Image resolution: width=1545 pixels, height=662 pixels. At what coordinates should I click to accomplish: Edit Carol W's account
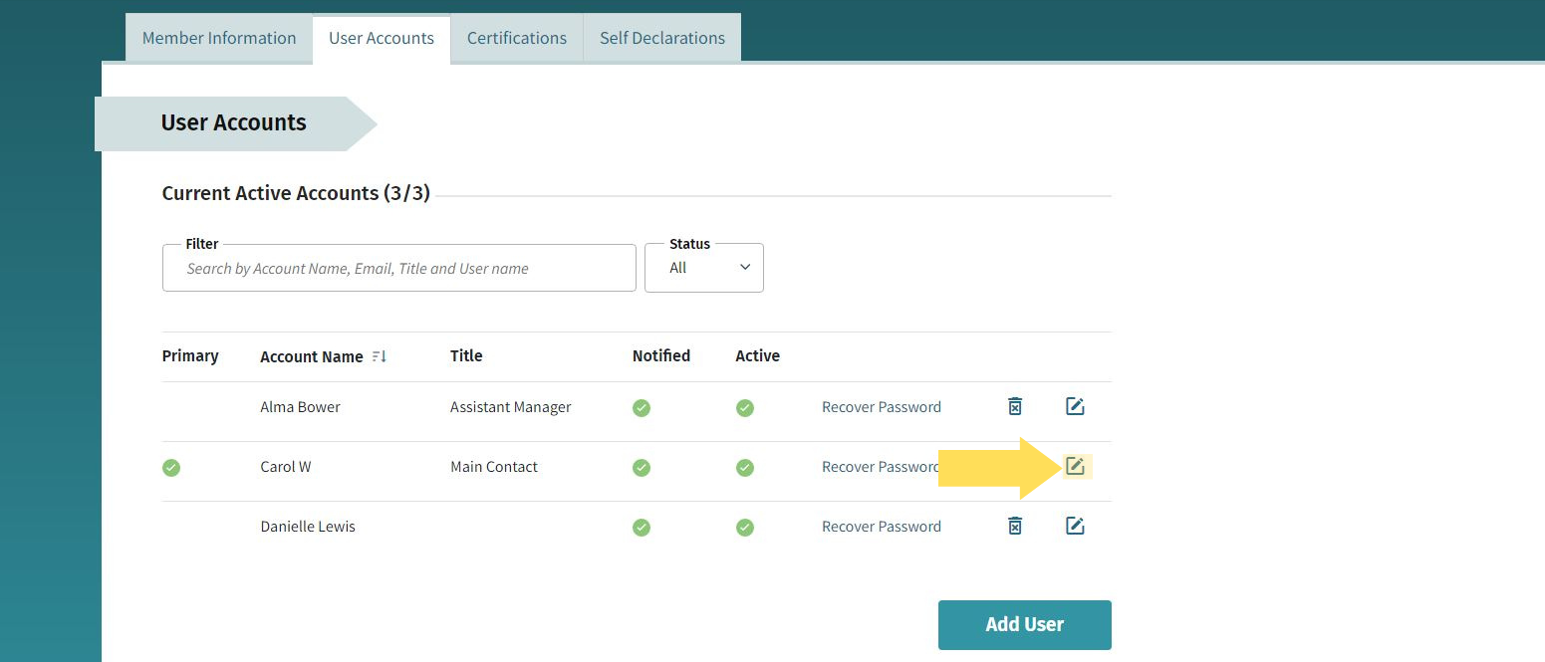coord(1075,466)
